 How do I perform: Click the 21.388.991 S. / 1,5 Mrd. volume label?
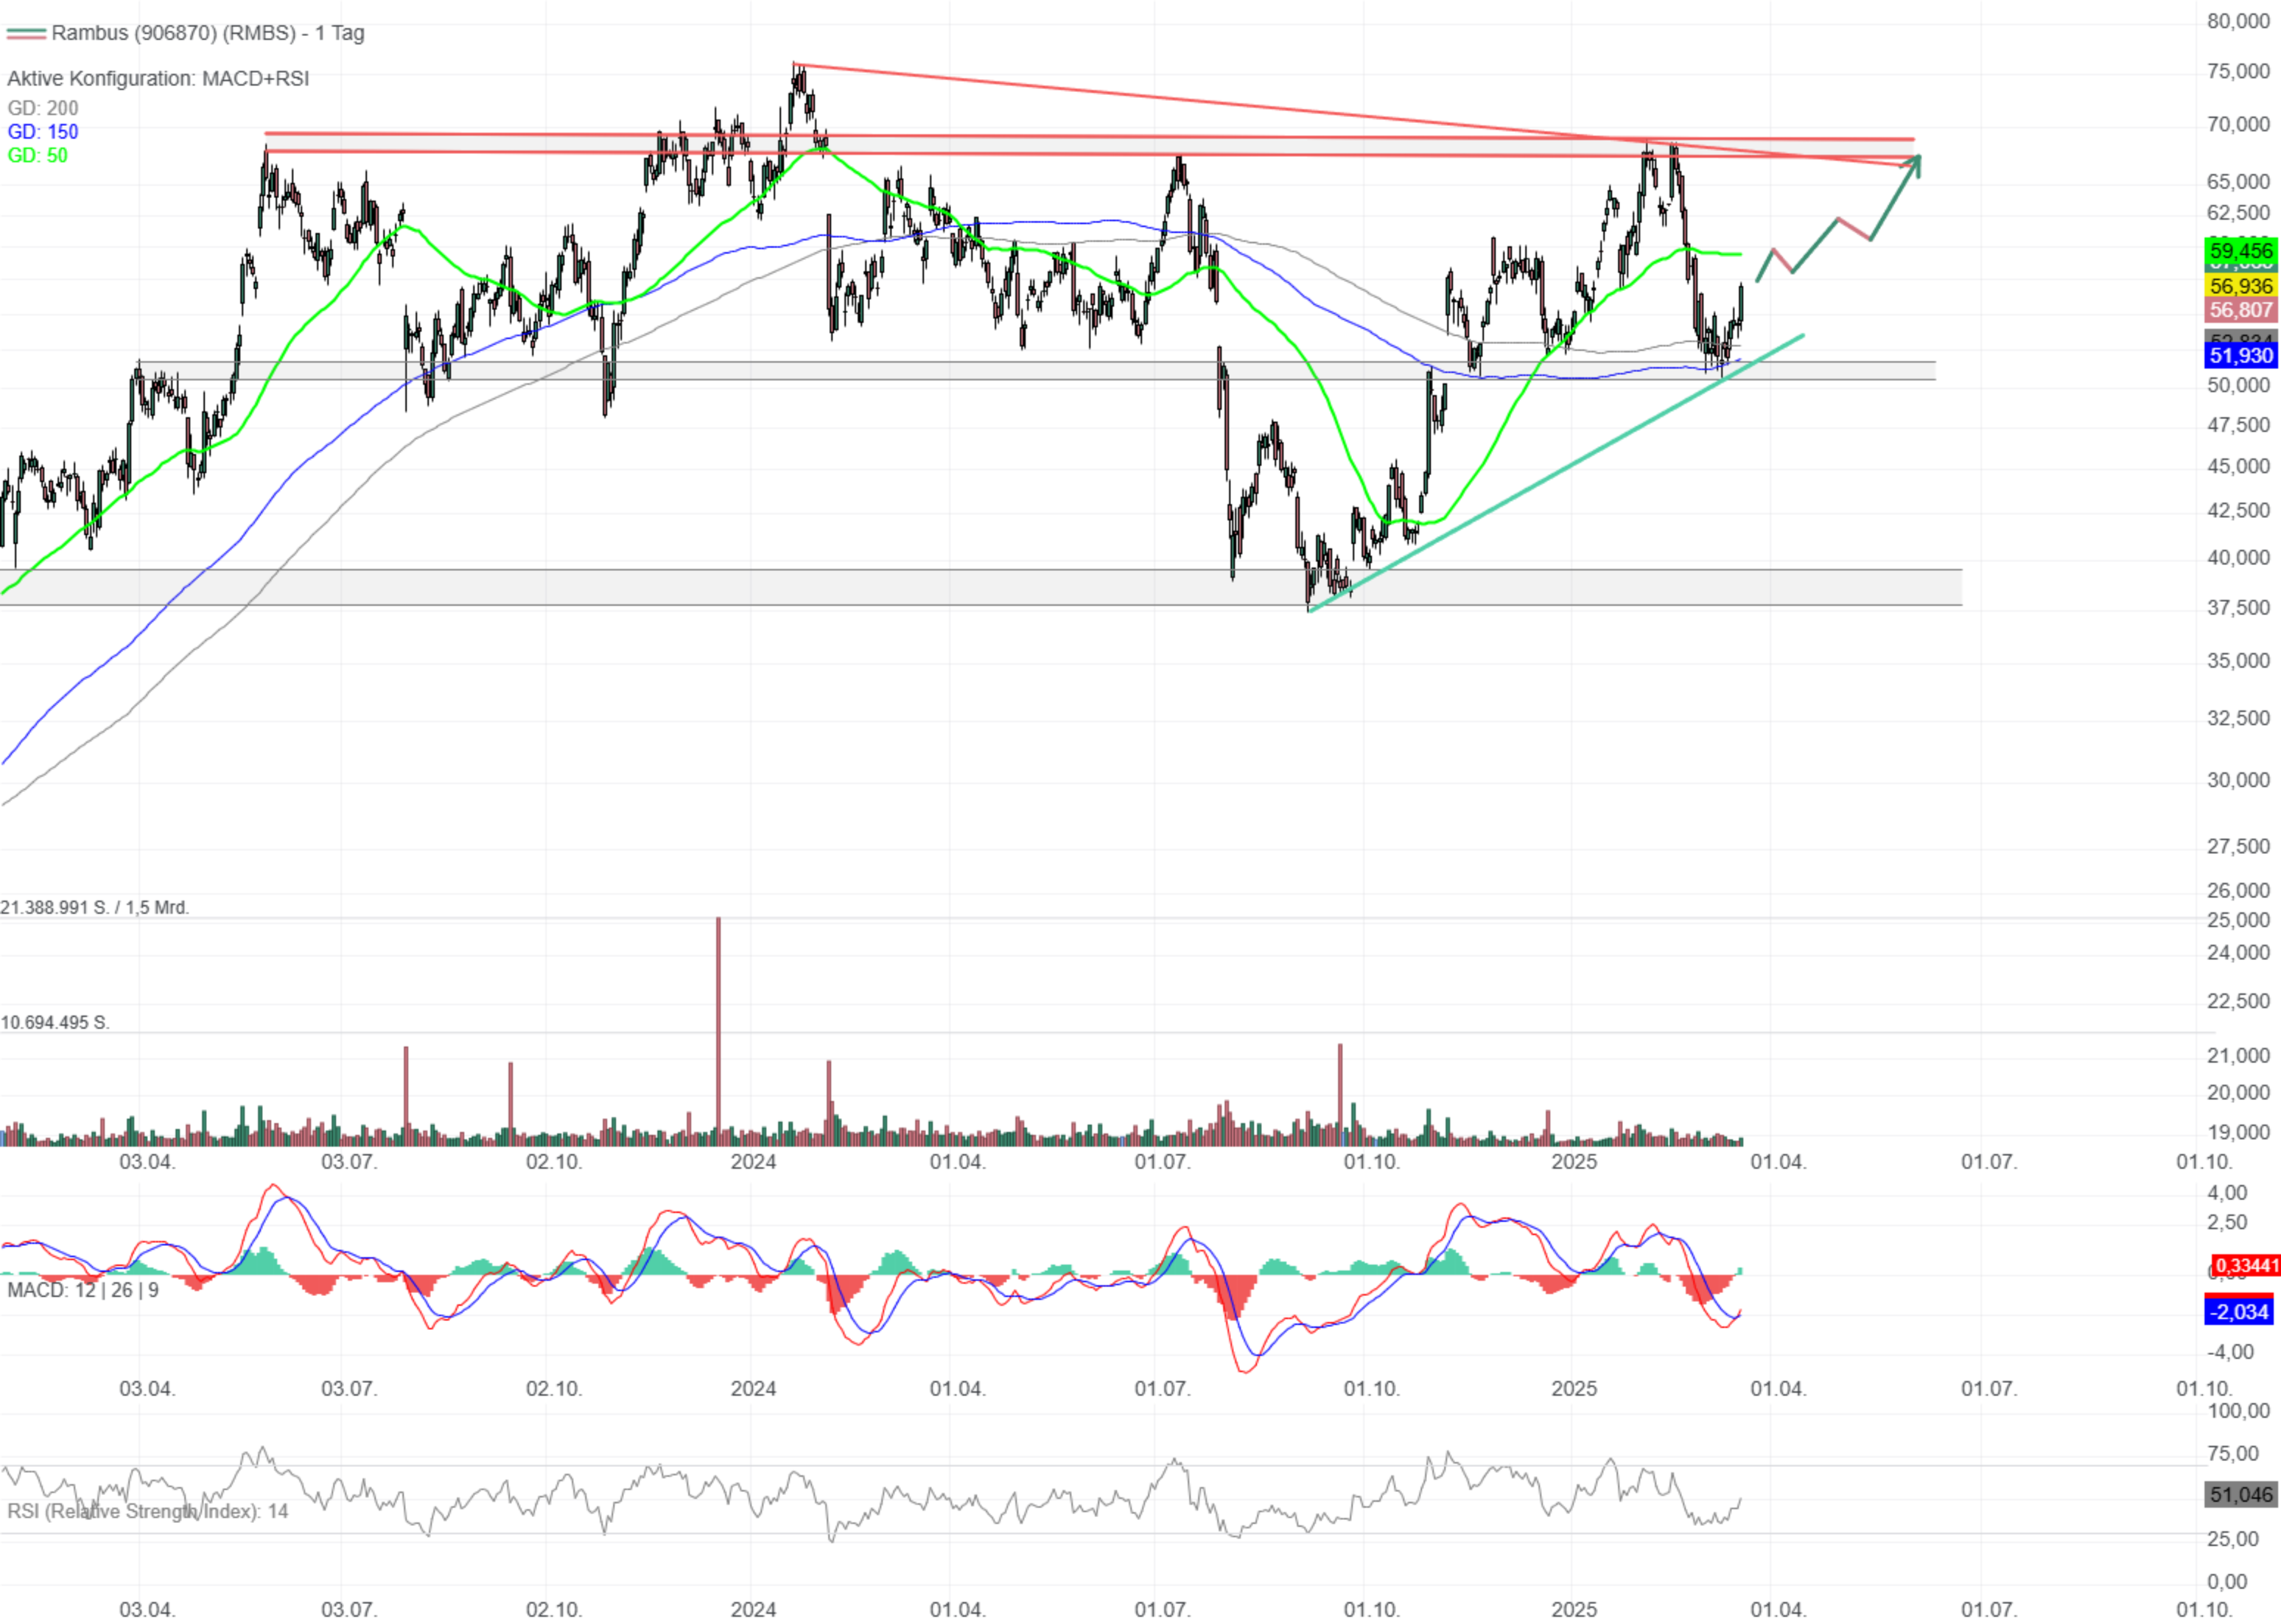click(95, 909)
